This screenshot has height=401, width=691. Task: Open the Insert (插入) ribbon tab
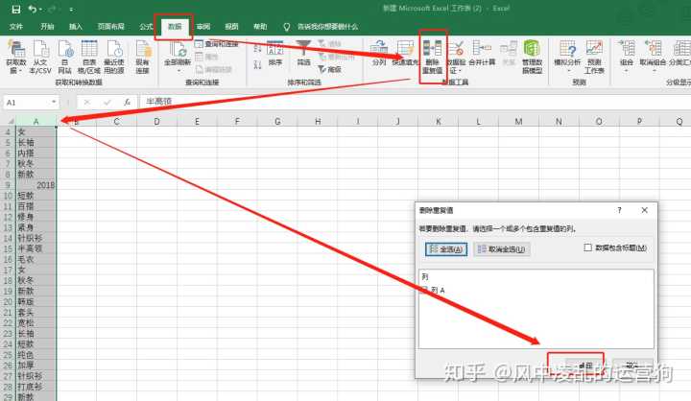pos(76,27)
